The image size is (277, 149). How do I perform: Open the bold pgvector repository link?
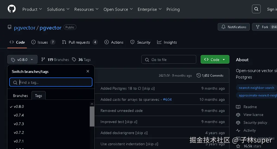point(51,28)
